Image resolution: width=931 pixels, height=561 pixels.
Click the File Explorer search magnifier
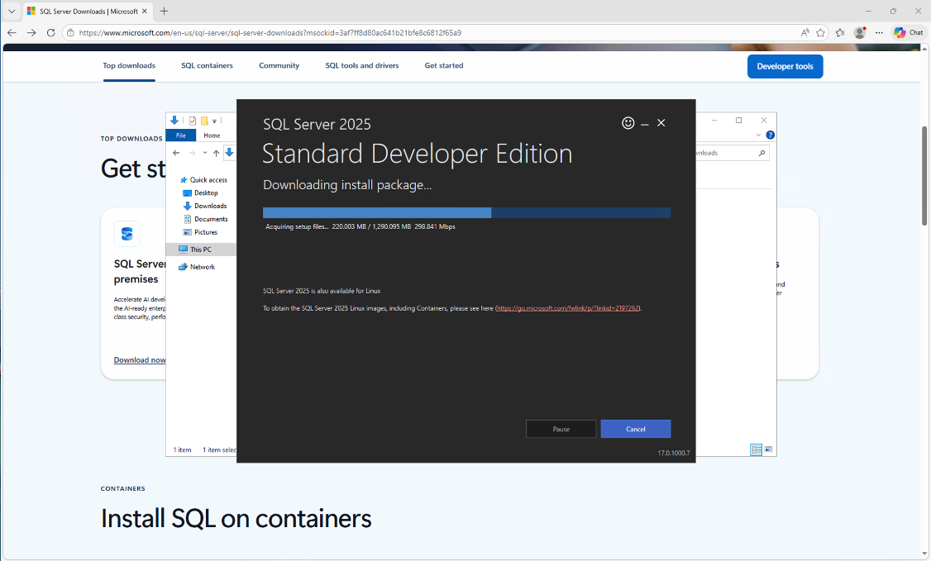coord(762,153)
